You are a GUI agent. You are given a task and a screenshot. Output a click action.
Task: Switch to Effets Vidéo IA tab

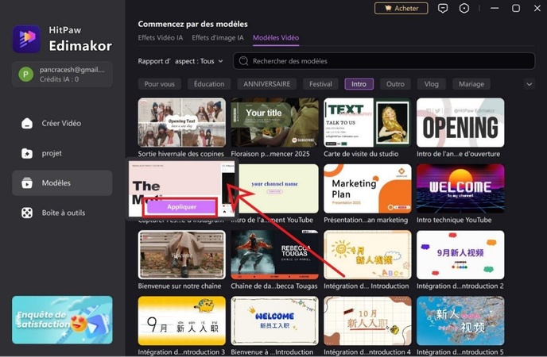pos(160,37)
